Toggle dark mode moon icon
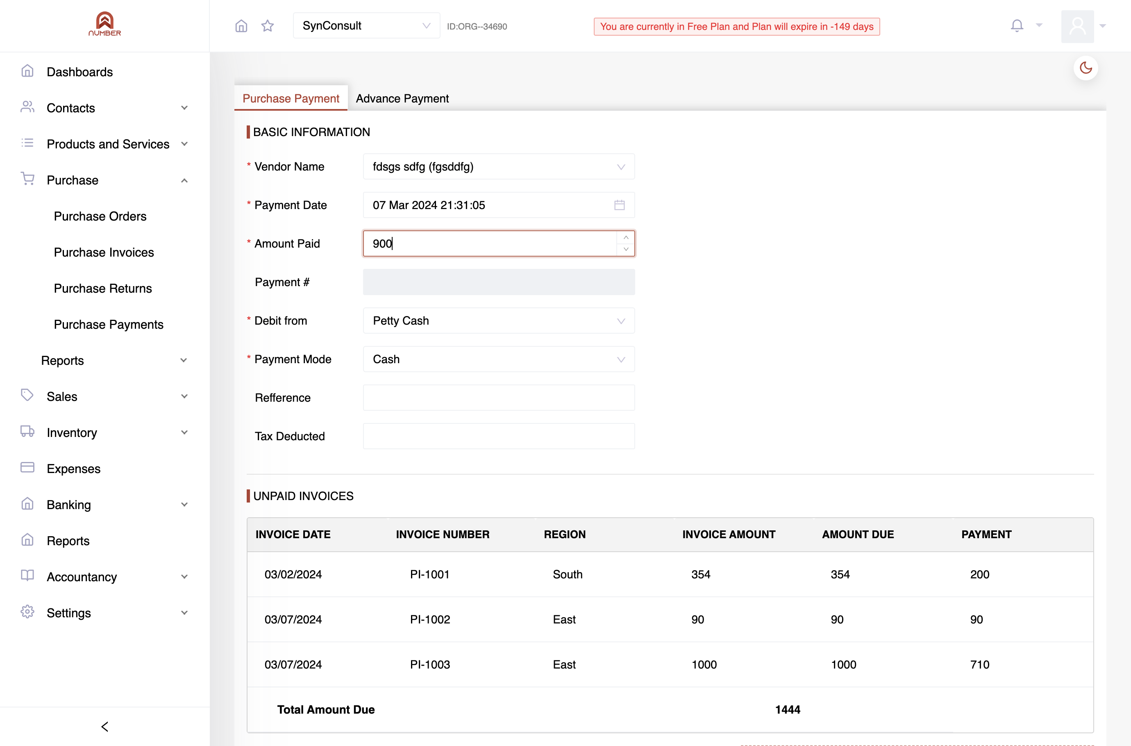 [x=1086, y=68]
